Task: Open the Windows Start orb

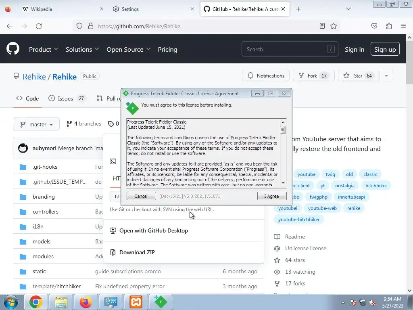Action: (x=11, y=302)
